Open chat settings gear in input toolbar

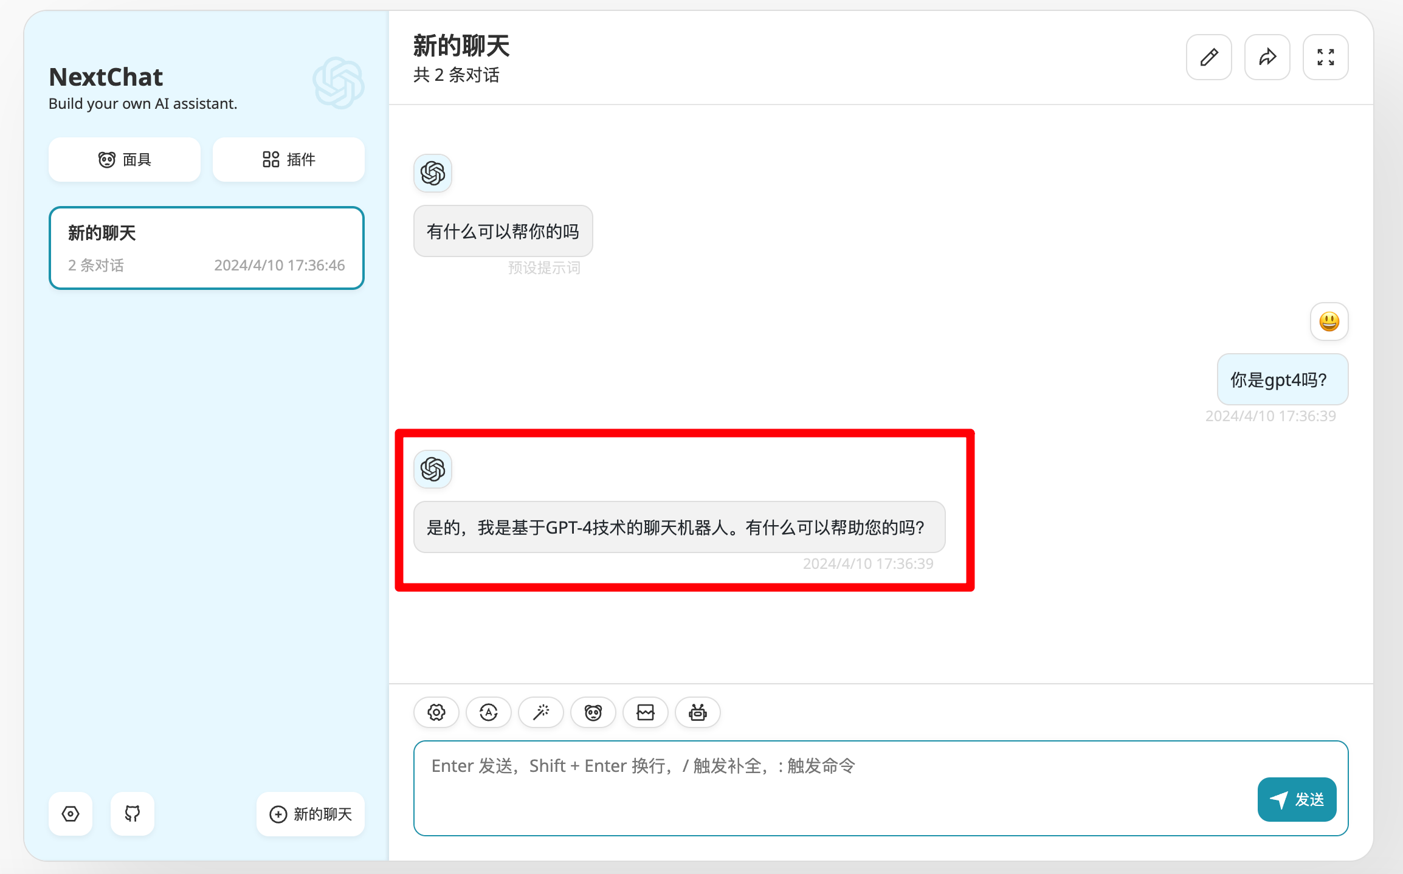click(436, 712)
